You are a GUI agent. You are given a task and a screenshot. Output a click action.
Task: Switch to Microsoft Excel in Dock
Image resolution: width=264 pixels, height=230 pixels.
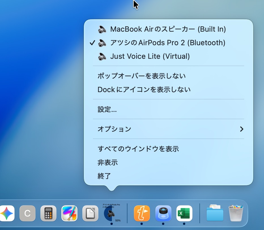click(184, 213)
